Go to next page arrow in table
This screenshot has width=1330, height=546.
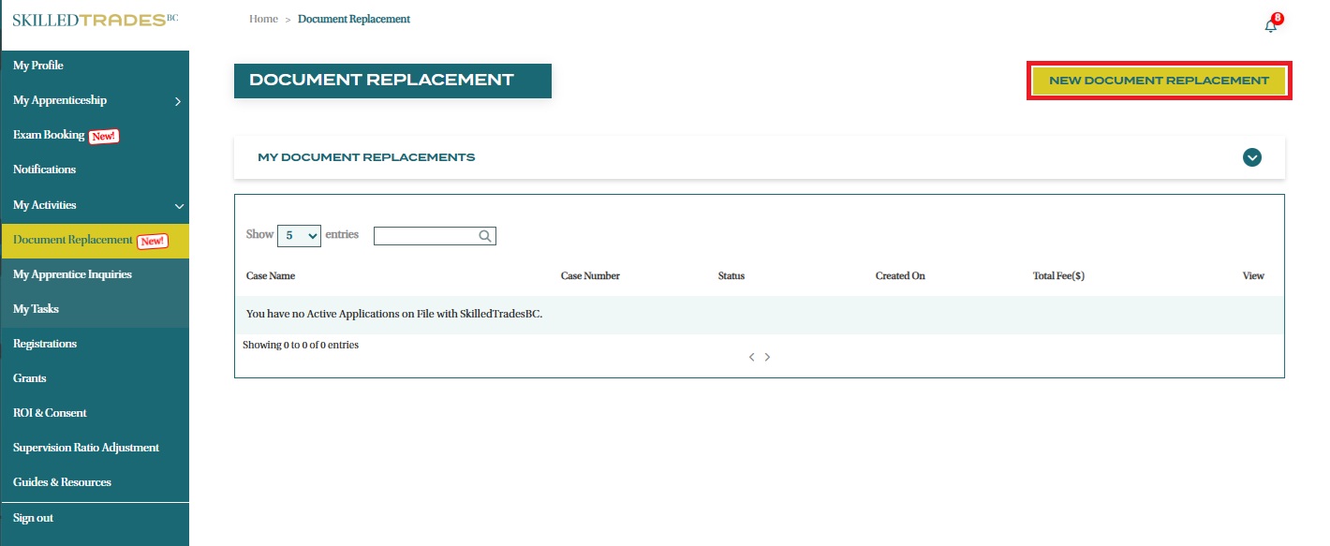click(768, 357)
